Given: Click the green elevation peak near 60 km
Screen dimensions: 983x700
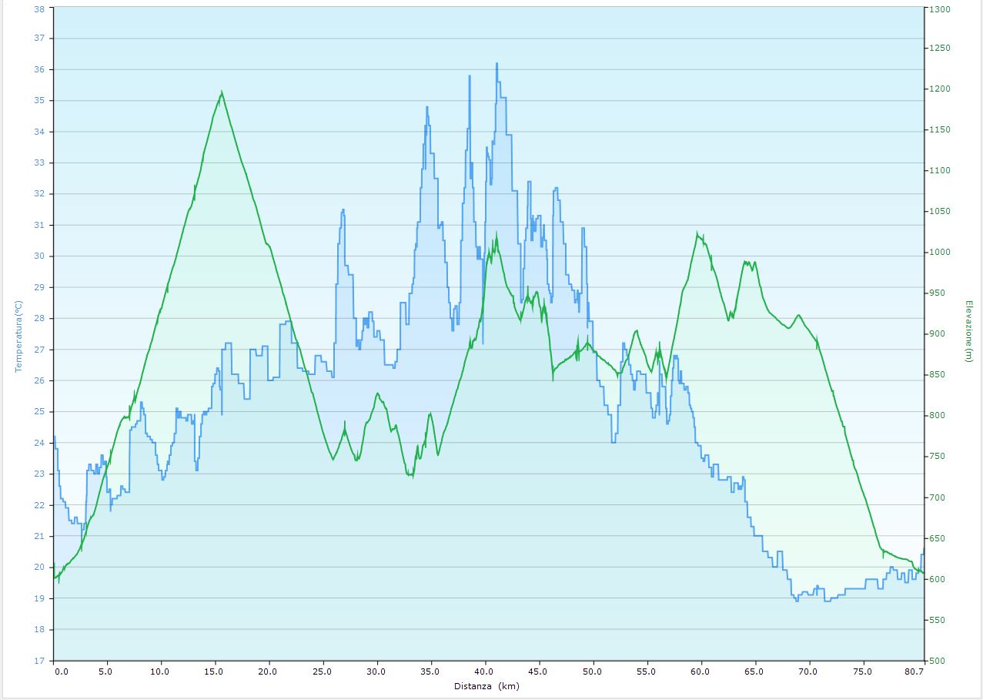Looking at the screenshot, I should [697, 233].
